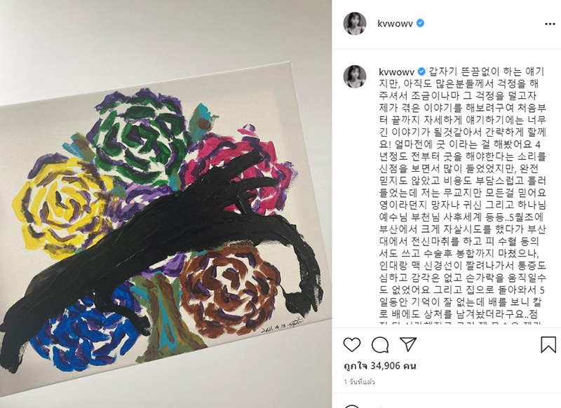Click the flower painting photo
This screenshot has width=561, height=408.
tap(166, 204)
